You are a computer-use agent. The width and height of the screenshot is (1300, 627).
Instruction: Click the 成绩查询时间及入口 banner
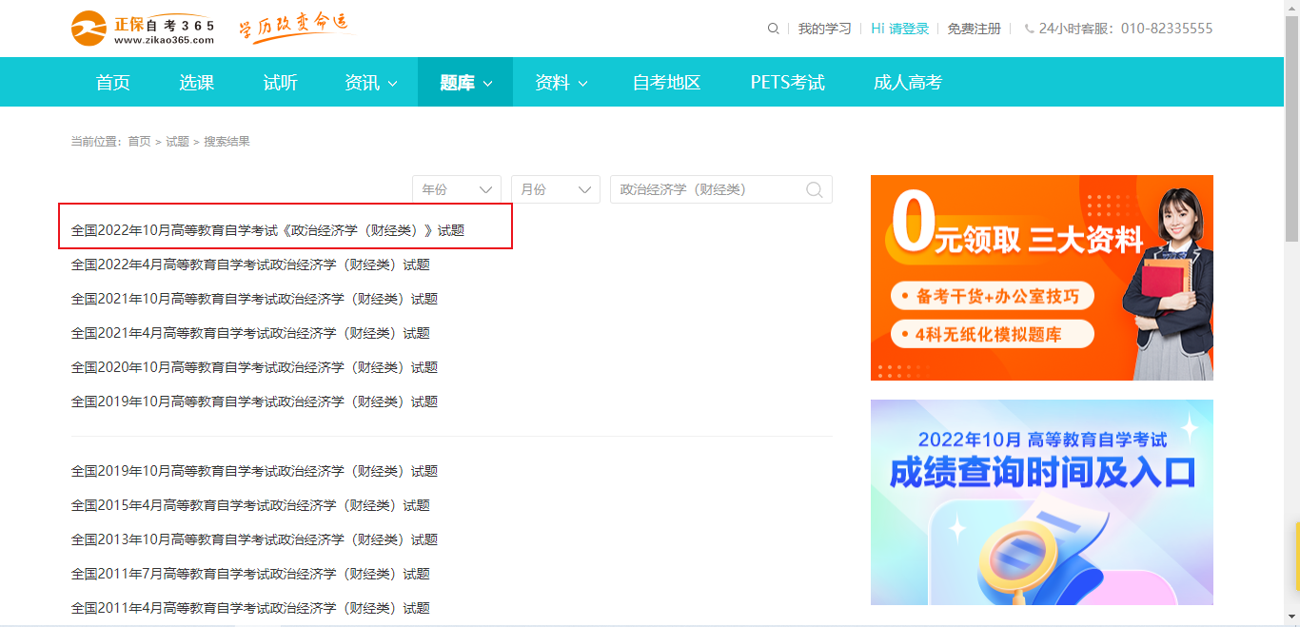tap(1041, 501)
